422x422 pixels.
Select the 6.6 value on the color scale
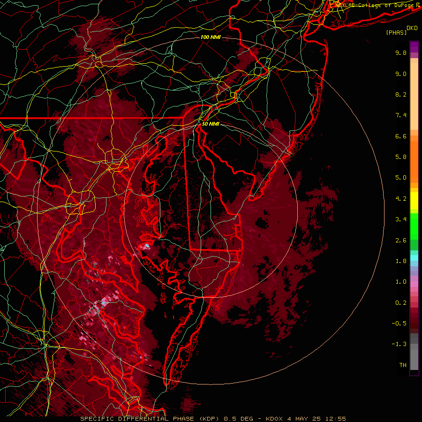[x=401, y=136]
